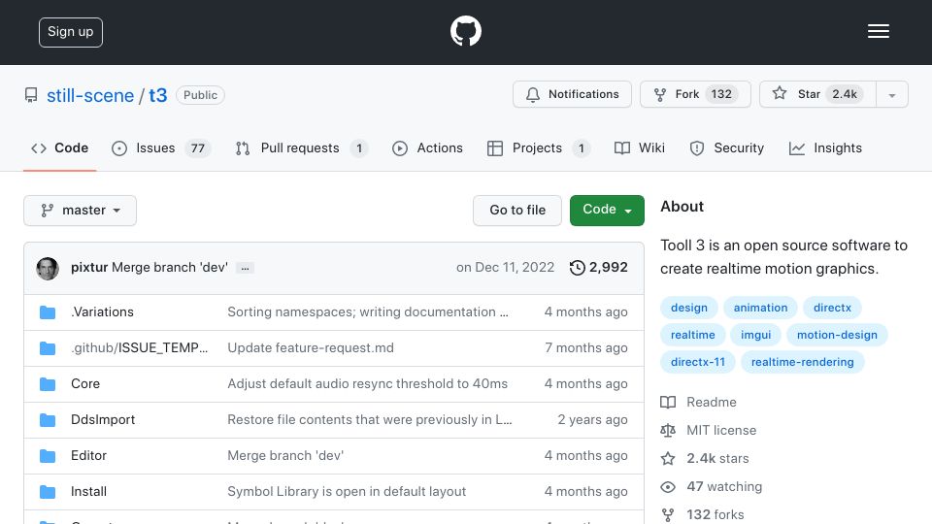Screen dimensions: 932x524
Task: View the 2,992 commits history
Action: pyautogui.click(x=599, y=268)
